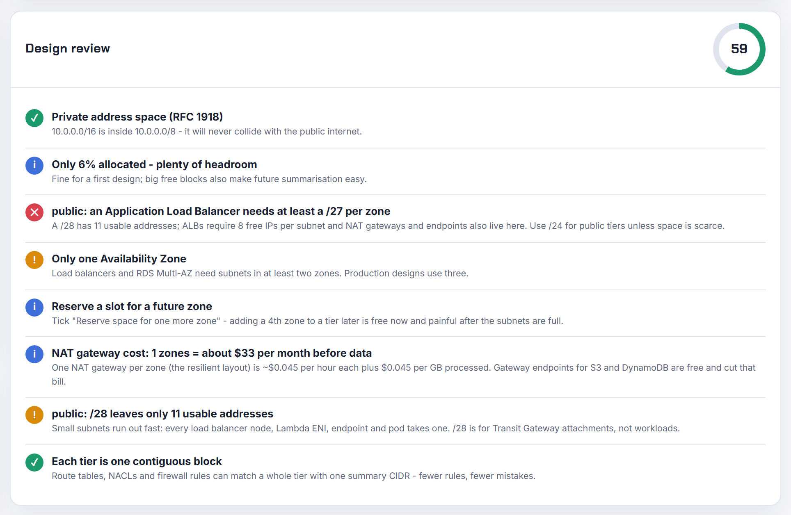Click the Design review heading
Screen dimensions: 791x515
pos(68,48)
